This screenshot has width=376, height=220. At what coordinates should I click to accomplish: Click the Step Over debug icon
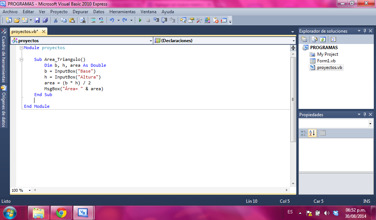(x=164, y=20)
